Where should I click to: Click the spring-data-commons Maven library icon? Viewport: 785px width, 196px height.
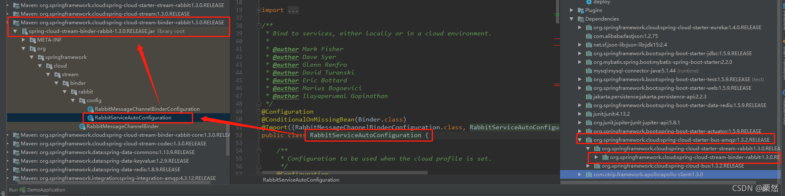click(17, 152)
